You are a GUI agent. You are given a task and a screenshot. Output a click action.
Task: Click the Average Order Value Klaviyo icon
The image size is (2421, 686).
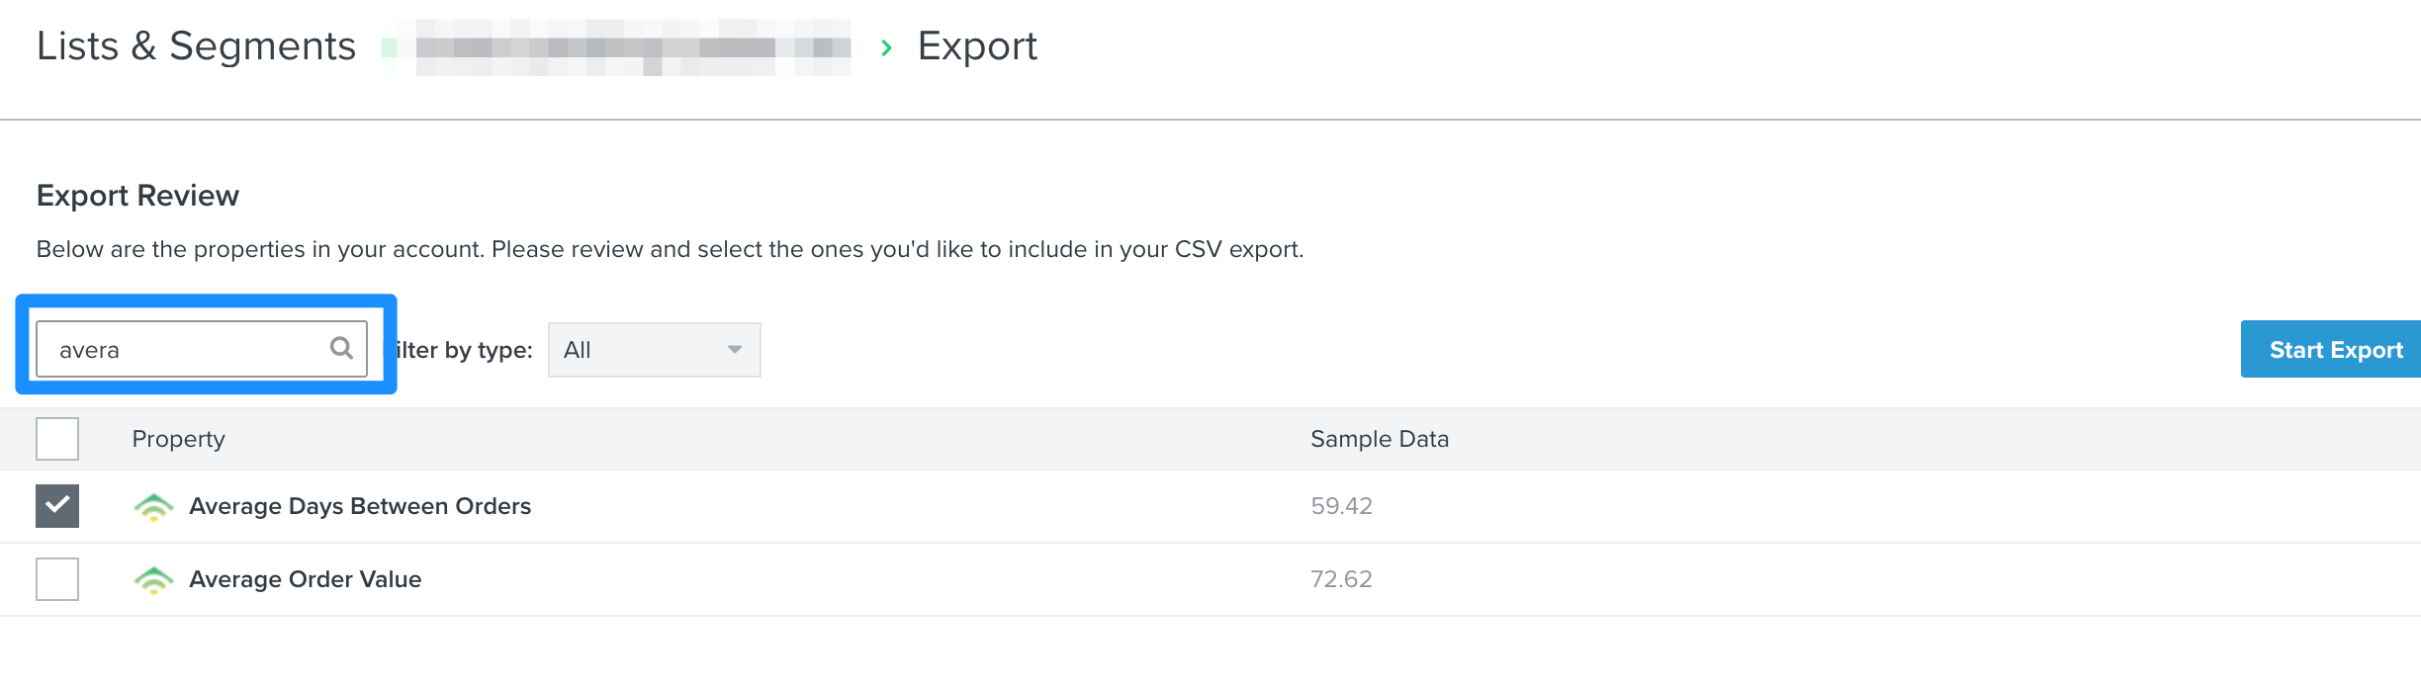[x=153, y=579]
